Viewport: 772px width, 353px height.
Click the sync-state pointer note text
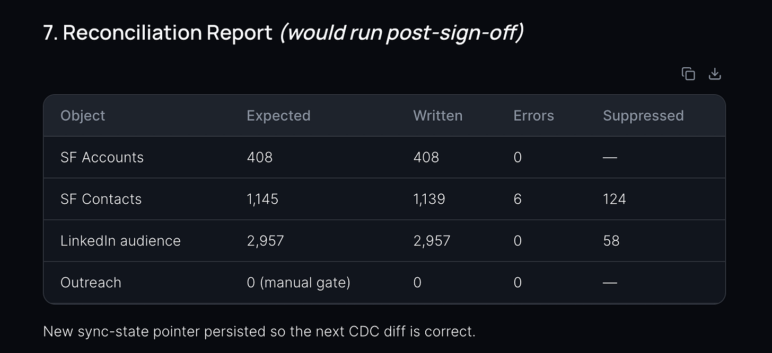point(259,331)
